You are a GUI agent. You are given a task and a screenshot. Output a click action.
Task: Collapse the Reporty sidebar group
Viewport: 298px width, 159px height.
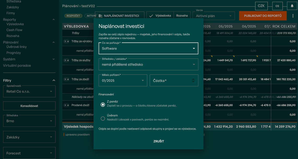pyautogui.click(x=54, y=20)
